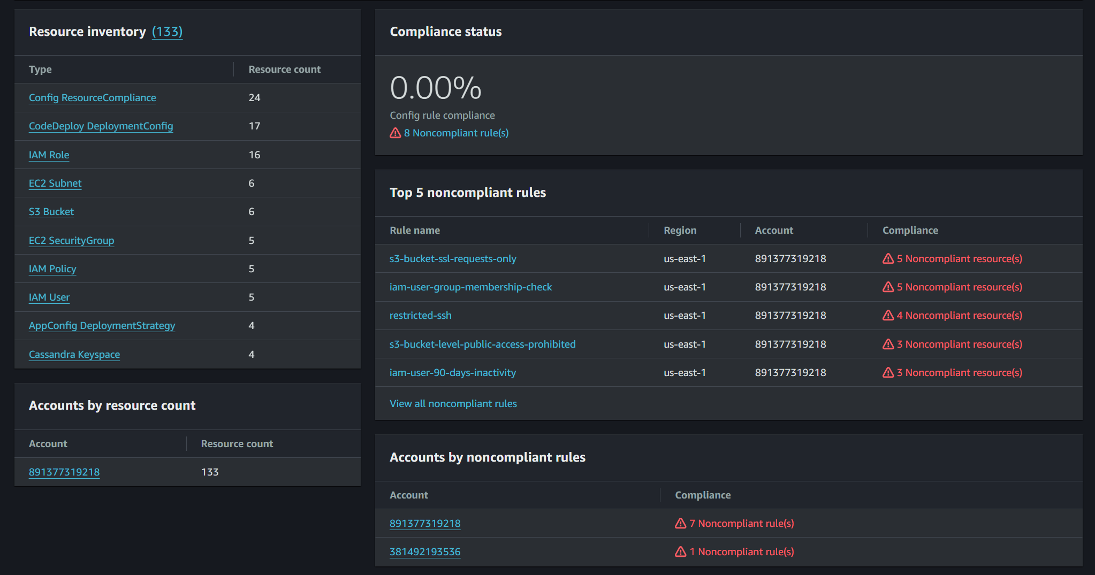Open EC2 SecurityGroup resources
Image resolution: width=1095 pixels, height=575 pixels.
click(71, 241)
